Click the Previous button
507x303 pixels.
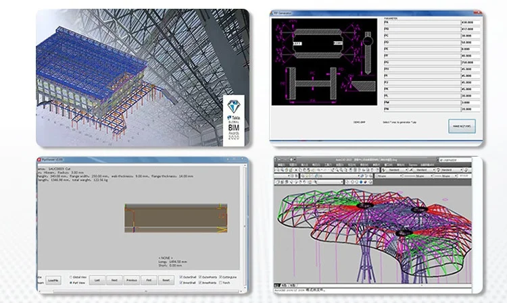tap(132, 279)
